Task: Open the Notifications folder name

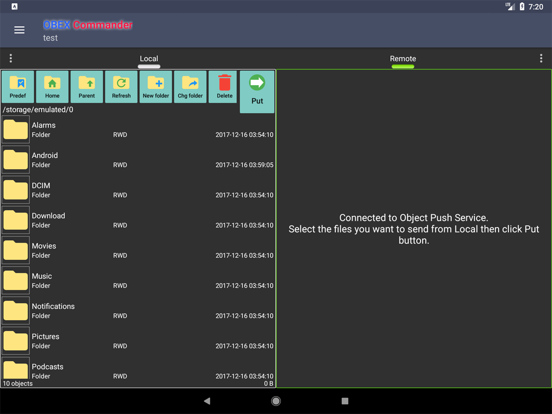Action: [x=53, y=307]
